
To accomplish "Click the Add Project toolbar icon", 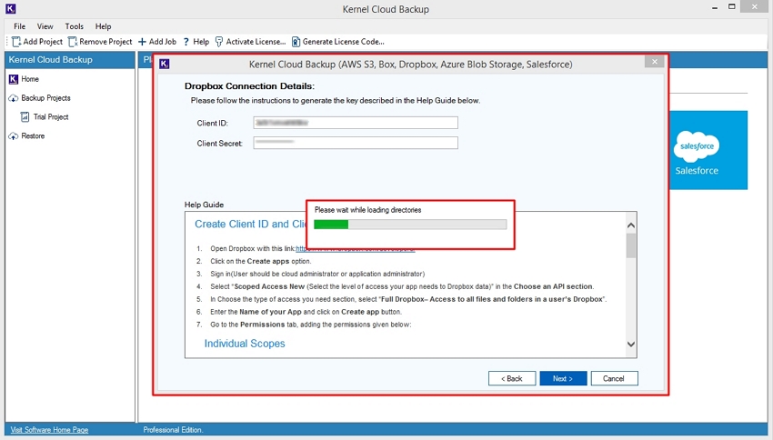I will [x=16, y=42].
